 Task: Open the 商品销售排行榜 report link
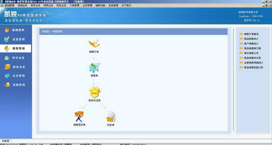253,48
